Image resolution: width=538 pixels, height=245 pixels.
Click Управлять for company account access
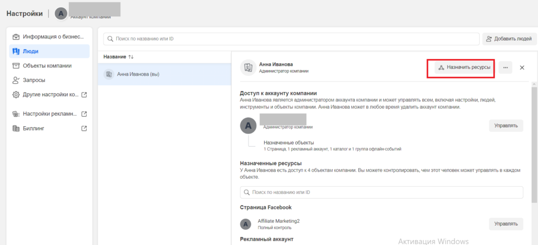click(x=506, y=126)
